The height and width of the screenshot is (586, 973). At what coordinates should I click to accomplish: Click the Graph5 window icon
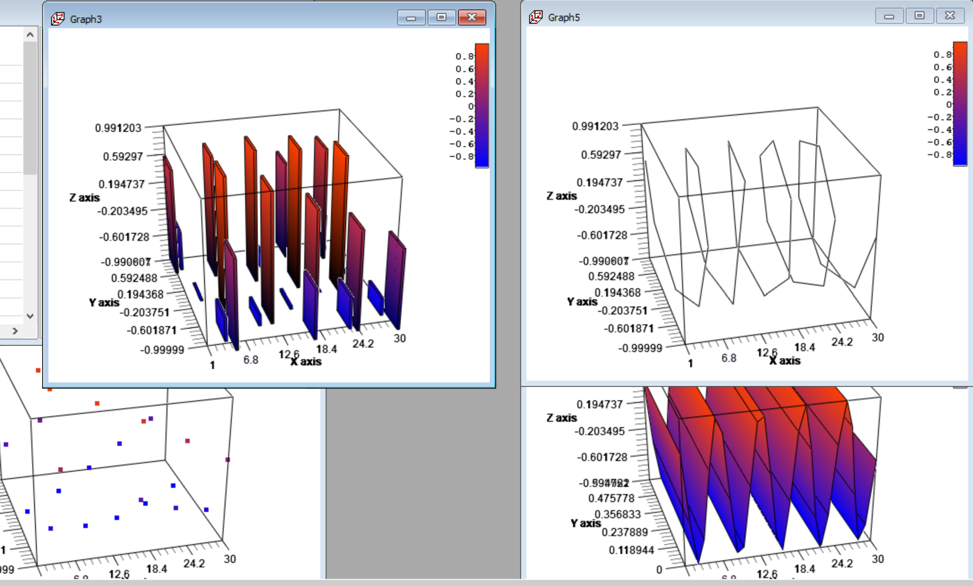536,17
